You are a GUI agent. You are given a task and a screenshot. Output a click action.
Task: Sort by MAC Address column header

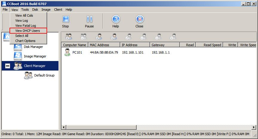[104, 45]
